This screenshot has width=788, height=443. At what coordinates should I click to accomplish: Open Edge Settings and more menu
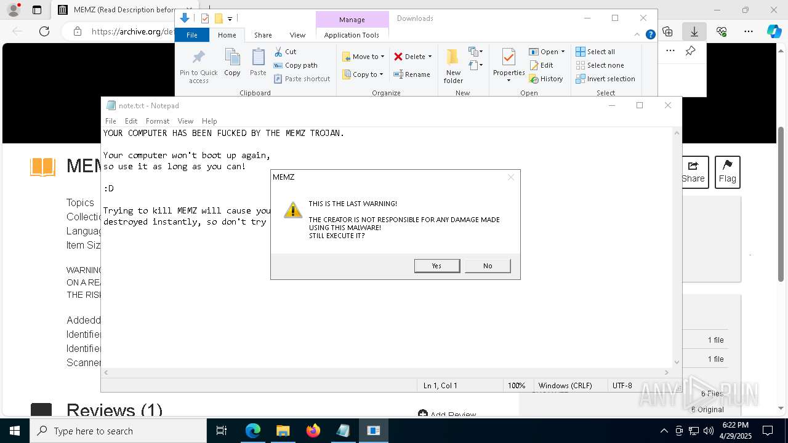pos(748,31)
